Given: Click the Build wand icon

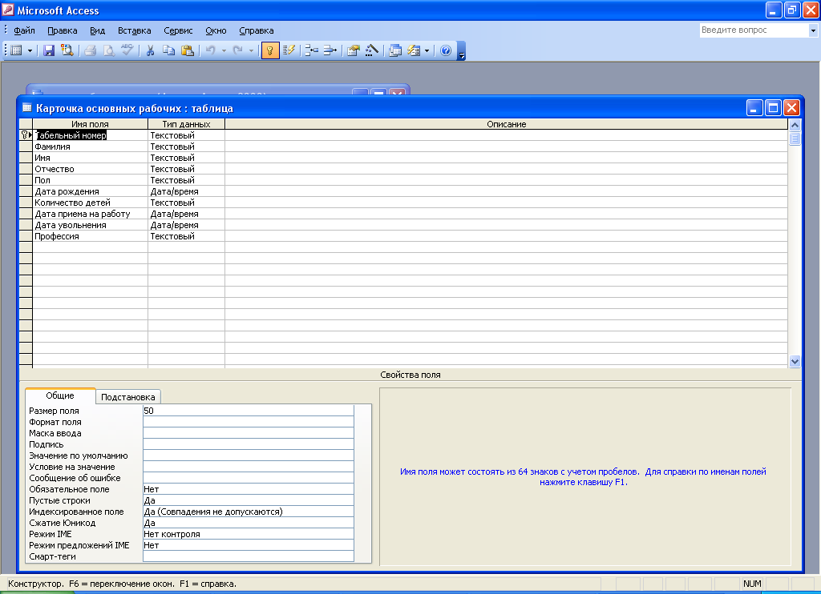Looking at the screenshot, I should pyautogui.click(x=372, y=50).
